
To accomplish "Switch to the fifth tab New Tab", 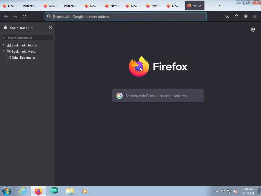I will [x=92, y=6].
